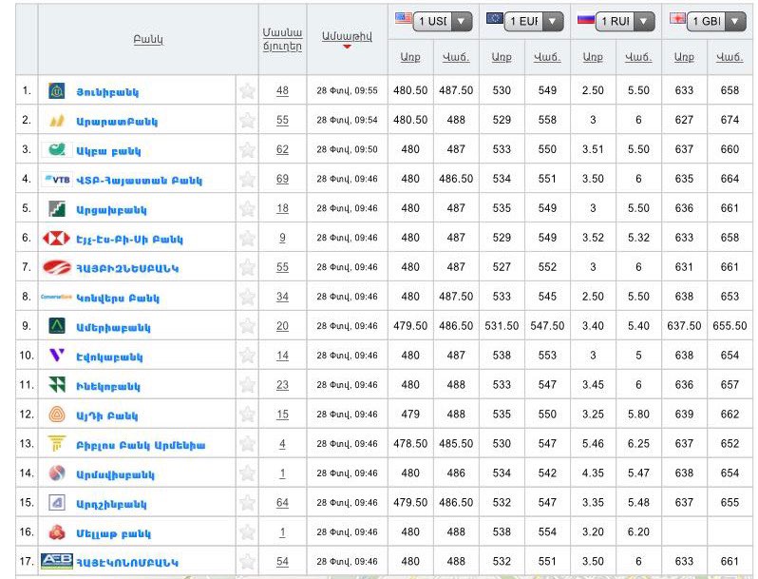Toggle favorite star for row 3 bank
This screenshot has height=579, width=758.
(247, 150)
